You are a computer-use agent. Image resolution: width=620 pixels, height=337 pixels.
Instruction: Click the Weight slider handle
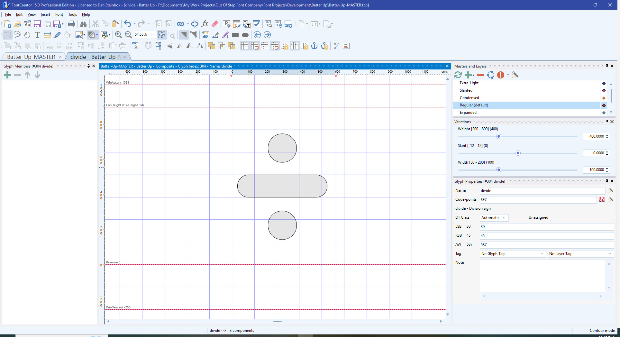[x=499, y=137]
